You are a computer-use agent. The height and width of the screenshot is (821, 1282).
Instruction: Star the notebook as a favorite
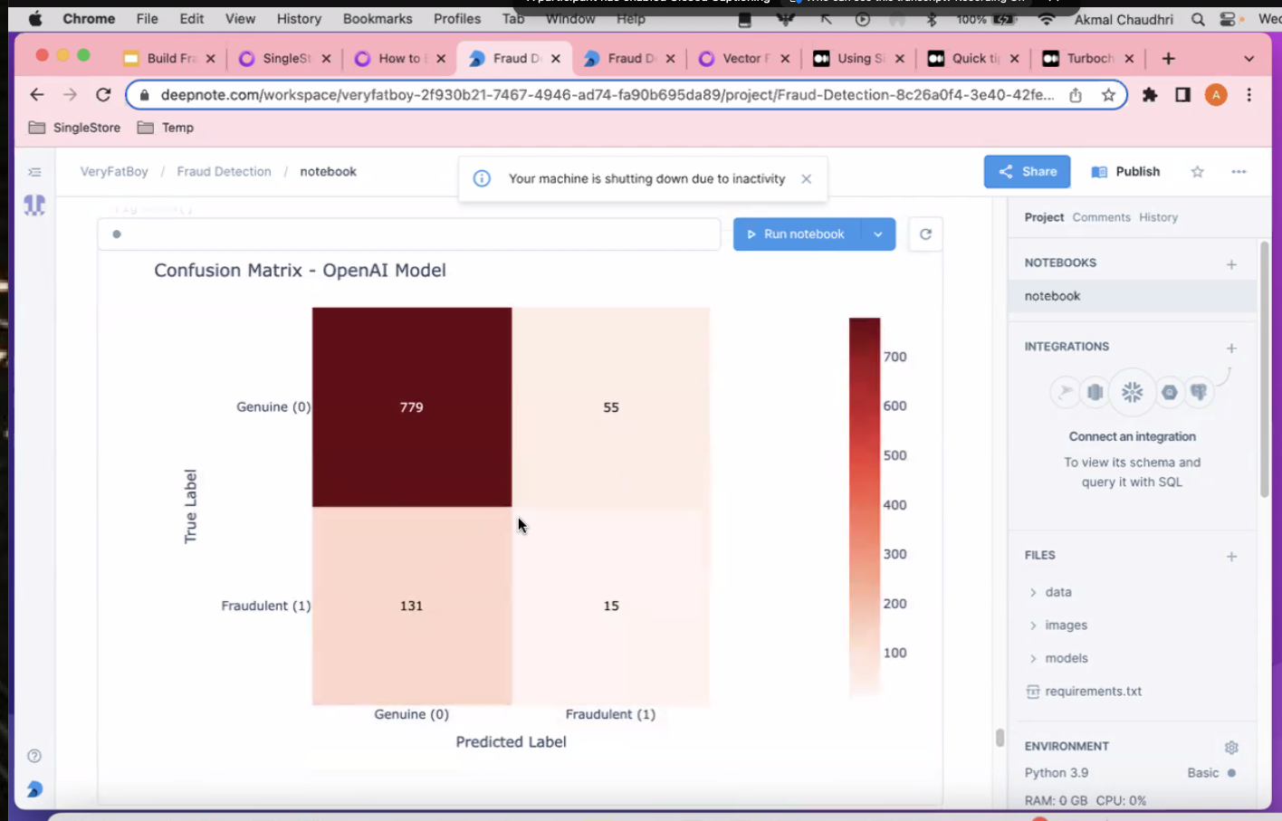pyautogui.click(x=1197, y=172)
